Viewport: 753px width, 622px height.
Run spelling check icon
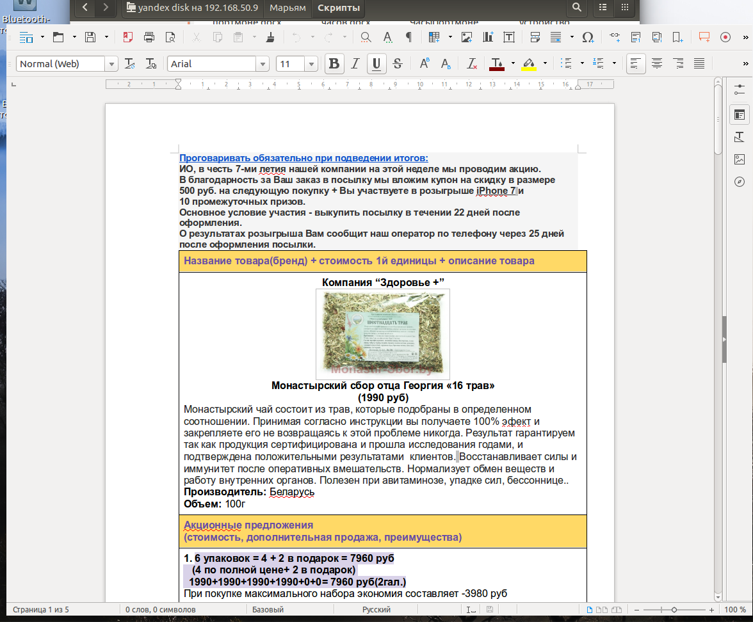click(x=387, y=37)
